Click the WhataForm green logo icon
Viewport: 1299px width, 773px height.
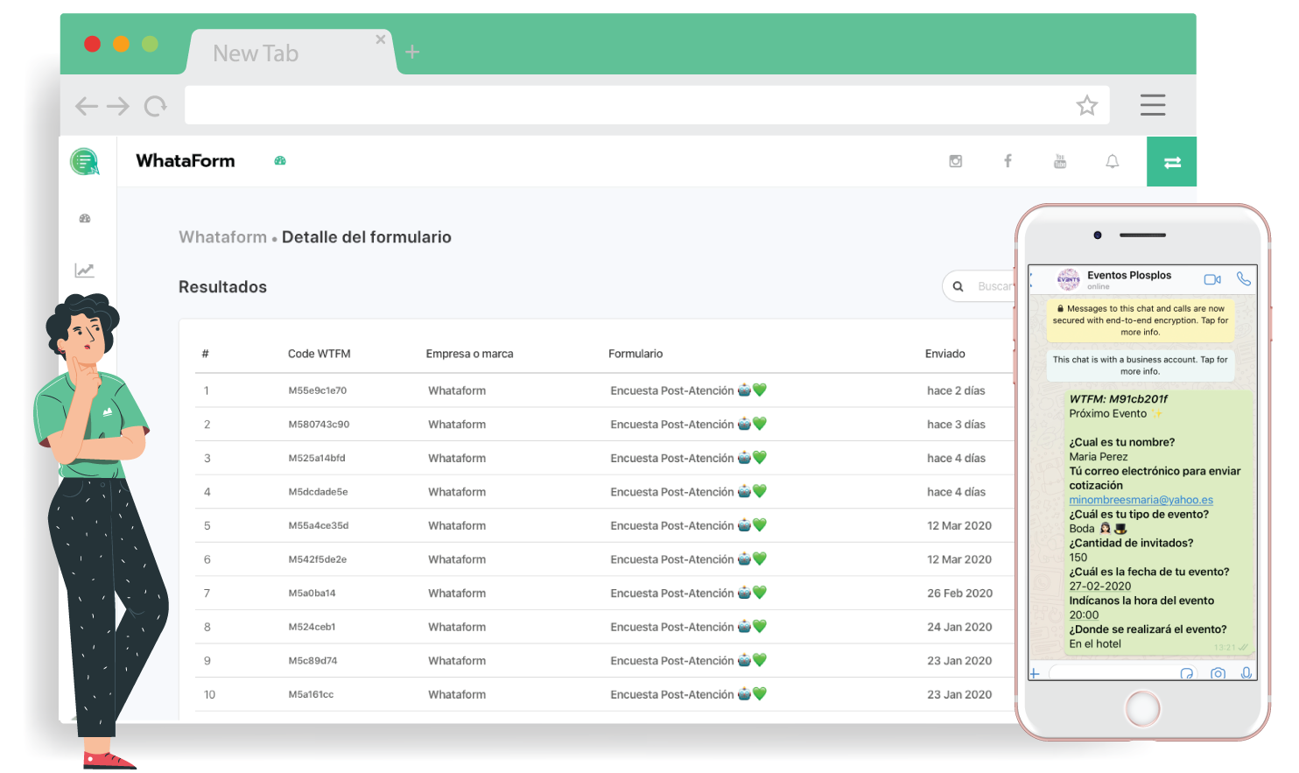pos(85,161)
